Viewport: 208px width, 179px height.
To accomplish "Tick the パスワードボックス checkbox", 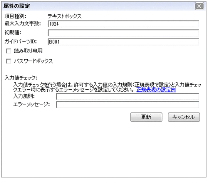I will pyautogui.click(x=8, y=61).
